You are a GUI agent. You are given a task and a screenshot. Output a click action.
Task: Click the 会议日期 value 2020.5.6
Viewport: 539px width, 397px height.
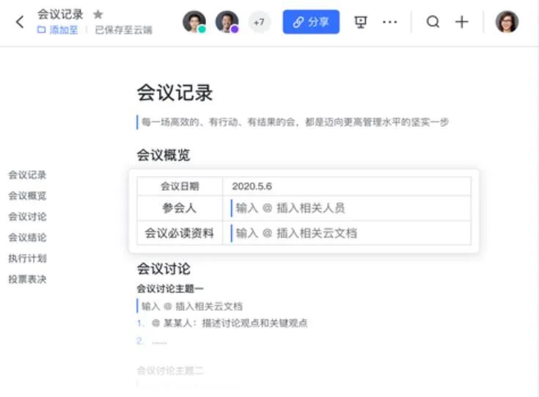[252, 186]
